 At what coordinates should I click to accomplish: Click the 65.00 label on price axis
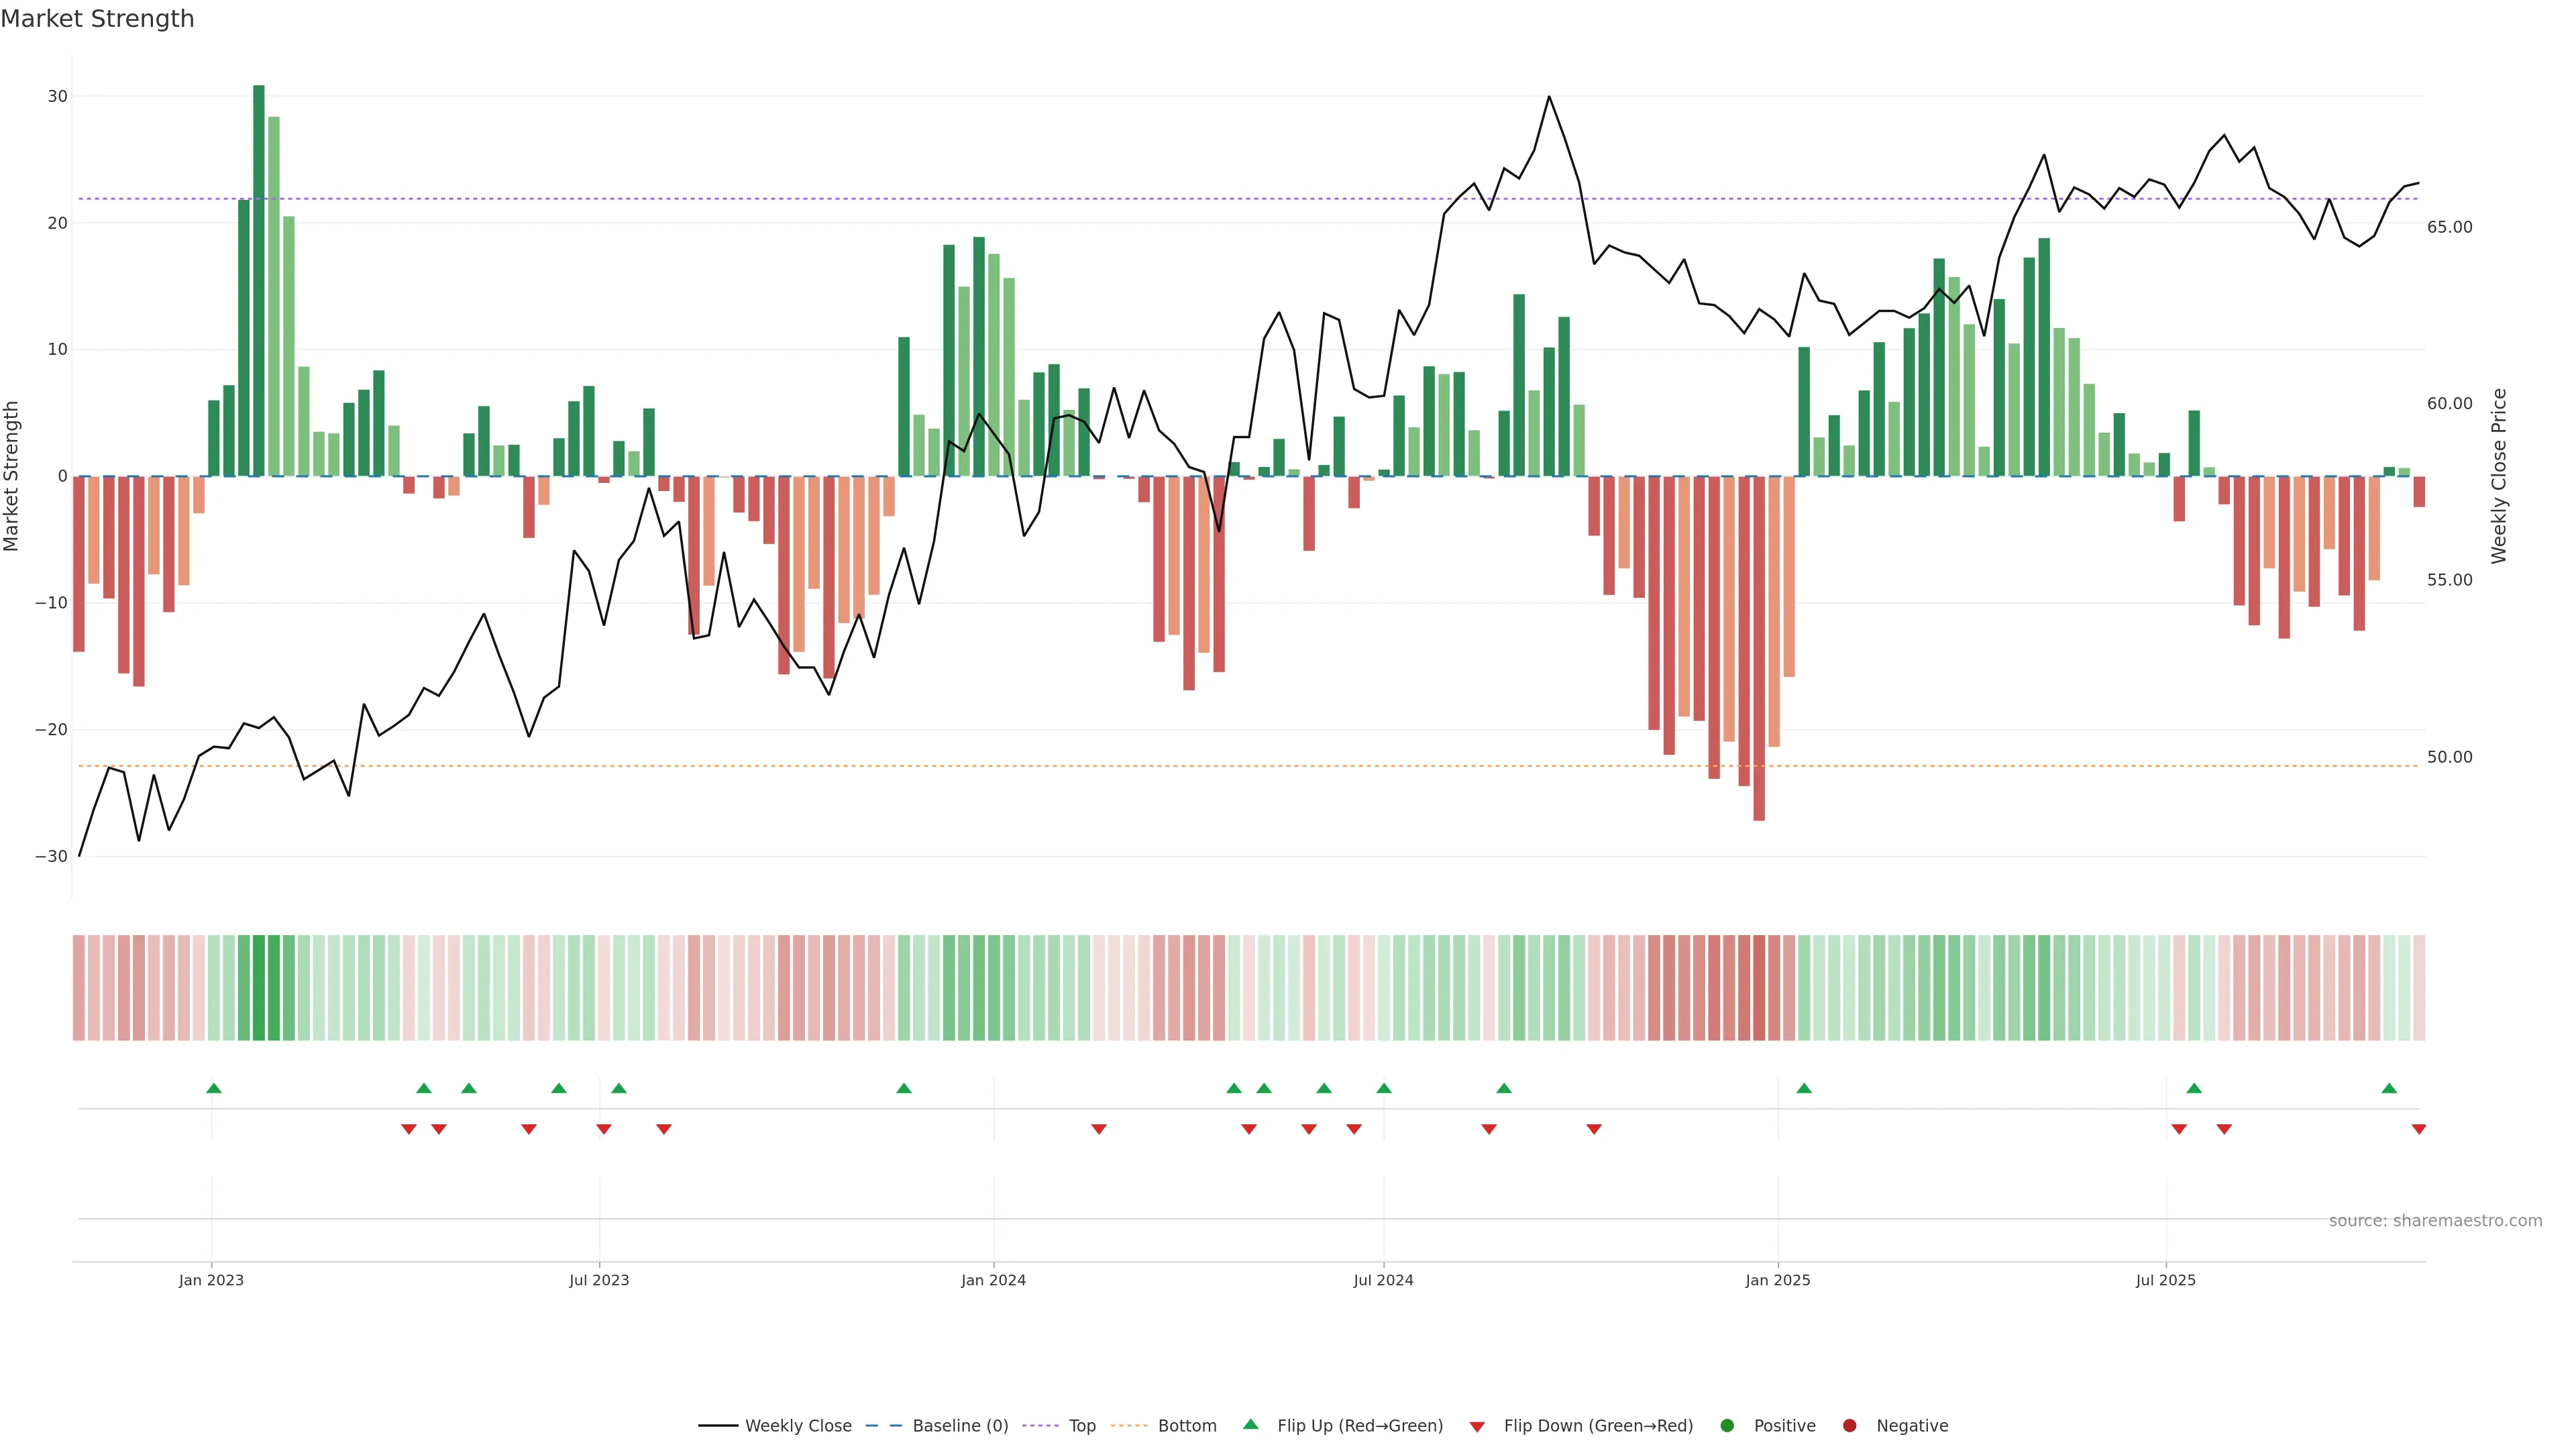[2449, 227]
